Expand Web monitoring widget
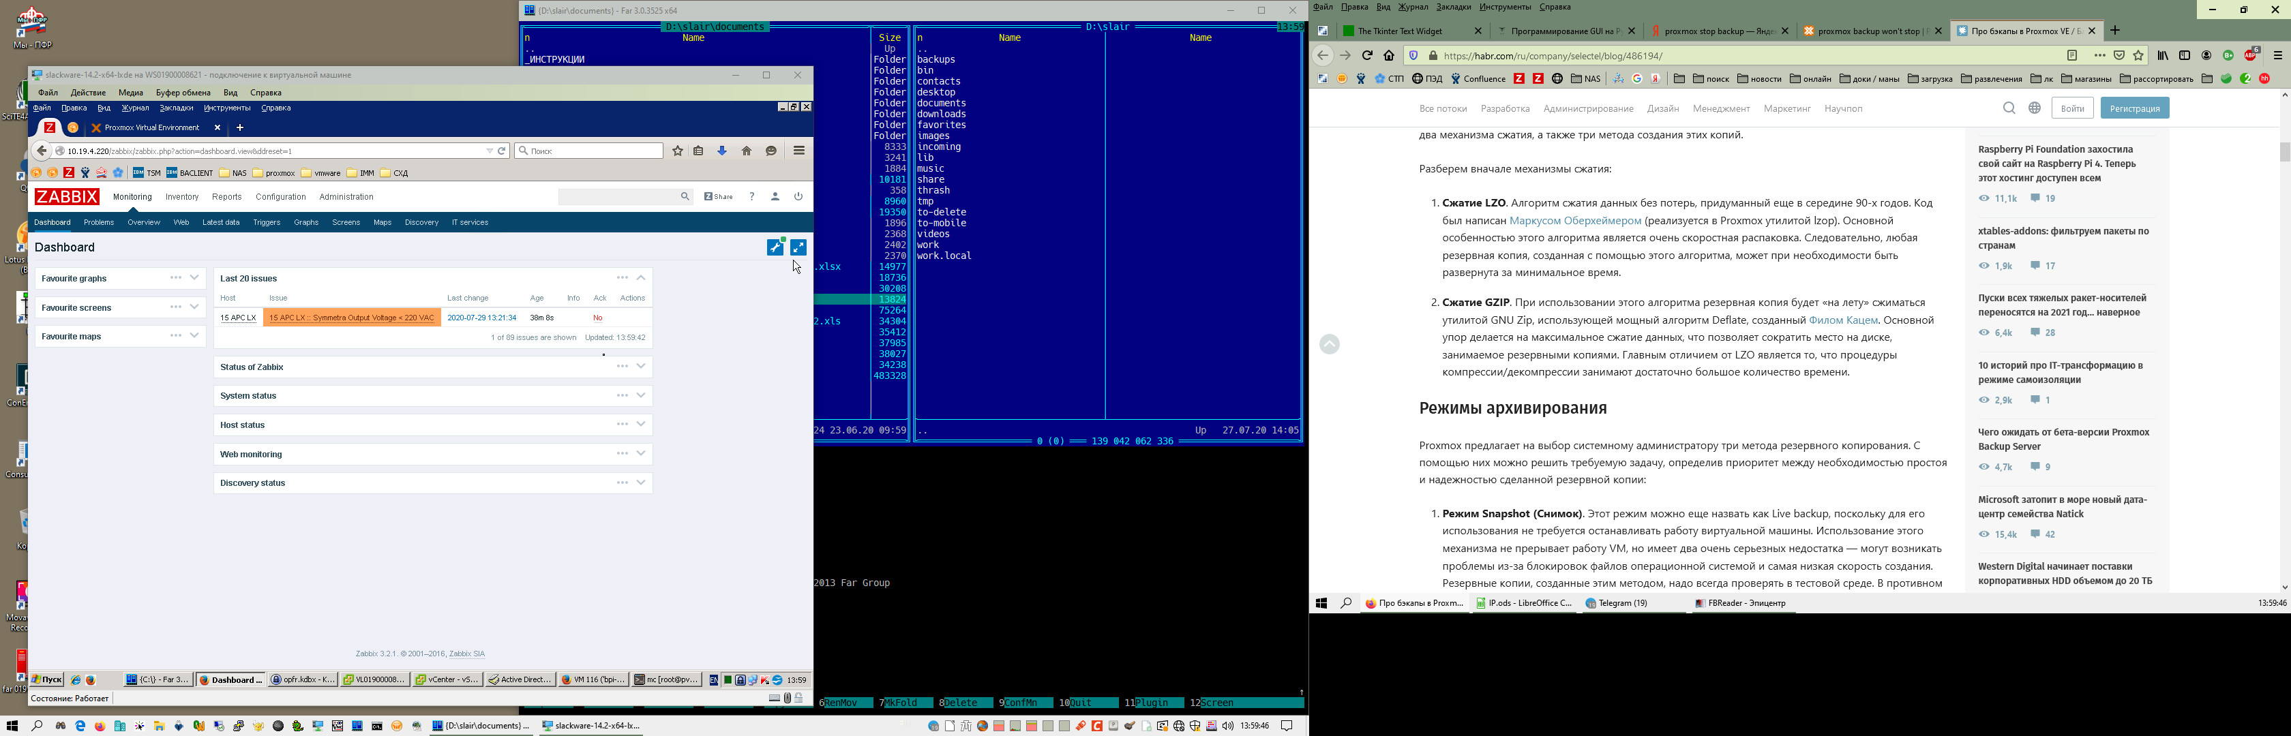 coord(641,455)
